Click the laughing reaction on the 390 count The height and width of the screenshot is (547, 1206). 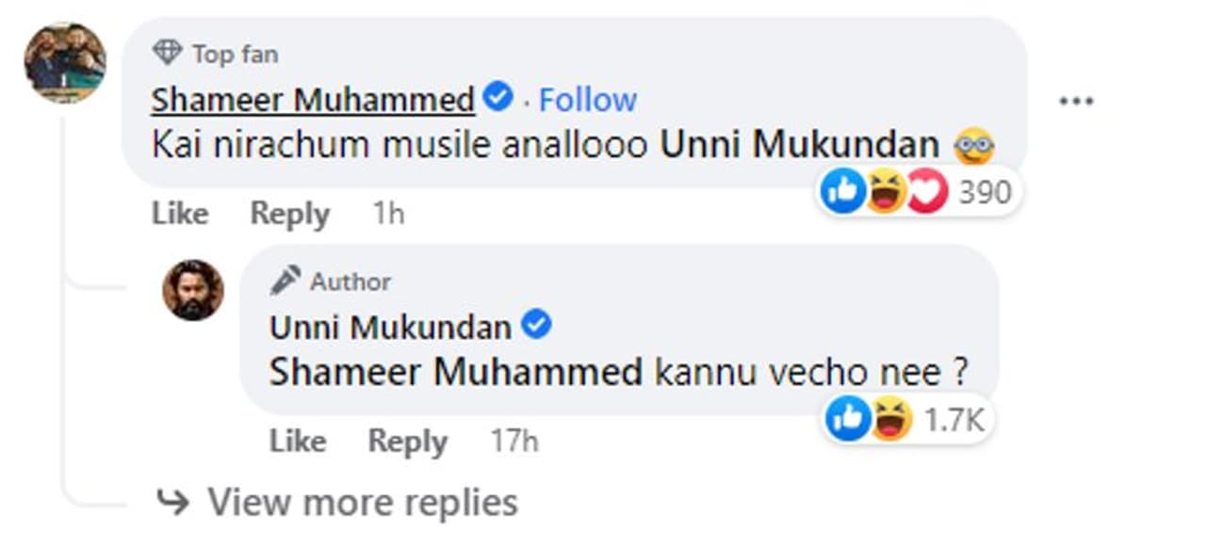(886, 193)
